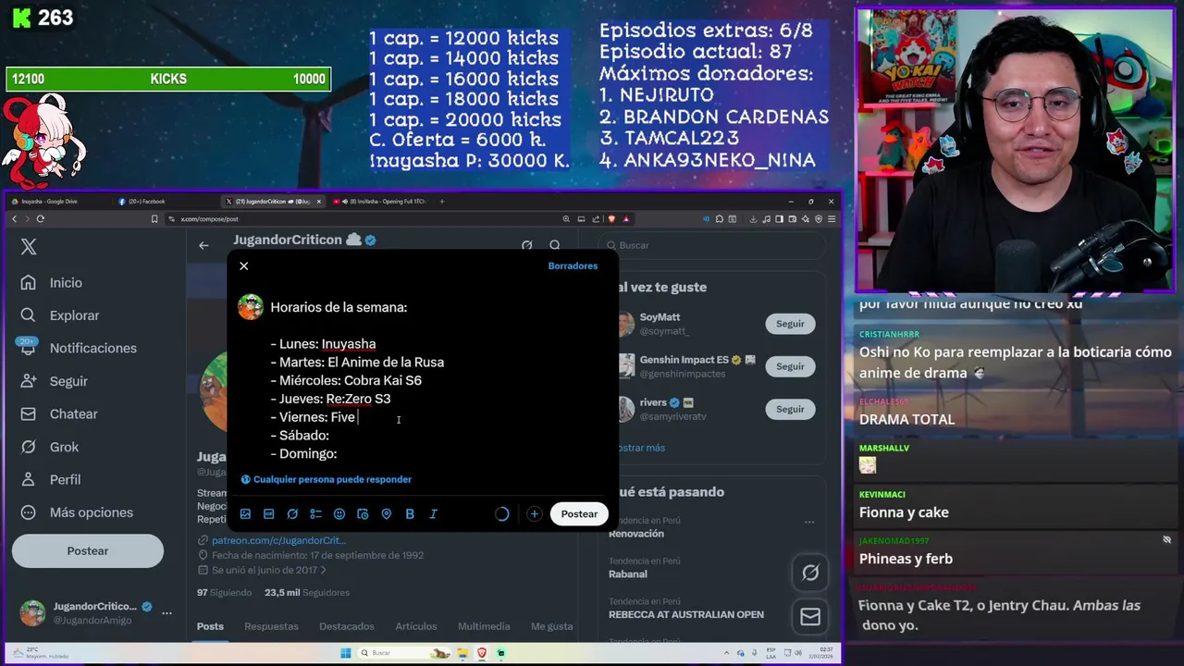Screen dimensions: 1184x666
Task: Open Brave Shields lion icon
Action: pos(611,219)
